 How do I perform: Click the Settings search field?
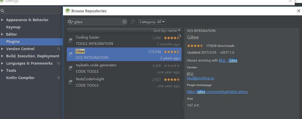point(30,11)
